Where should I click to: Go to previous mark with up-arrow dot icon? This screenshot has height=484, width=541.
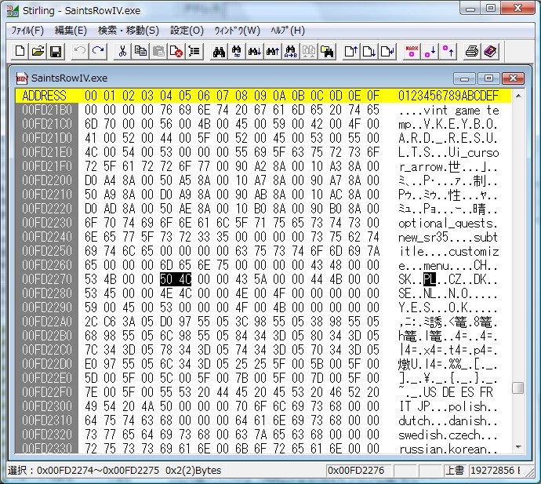pyautogui.click(x=448, y=52)
